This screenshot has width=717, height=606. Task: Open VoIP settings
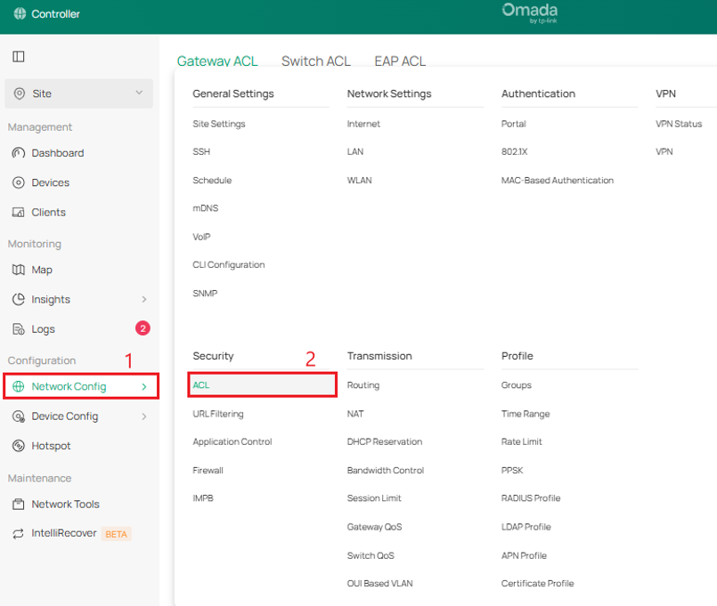pyautogui.click(x=201, y=238)
